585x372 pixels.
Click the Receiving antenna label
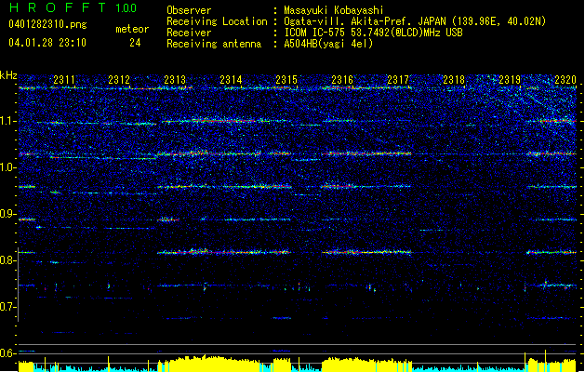coord(214,44)
